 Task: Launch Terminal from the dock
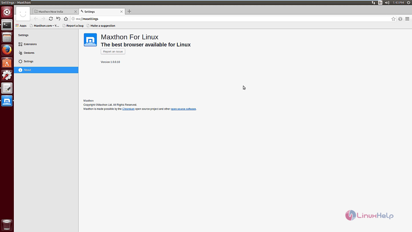[x=7, y=25]
